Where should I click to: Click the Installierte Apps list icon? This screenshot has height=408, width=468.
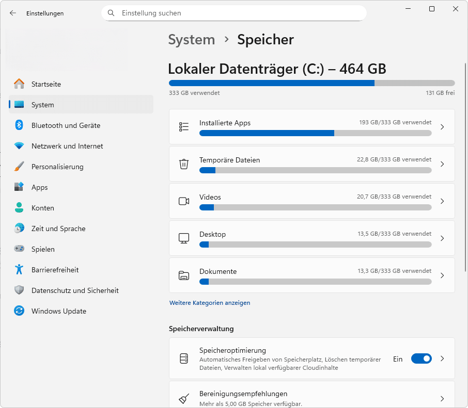pyautogui.click(x=184, y=127)
